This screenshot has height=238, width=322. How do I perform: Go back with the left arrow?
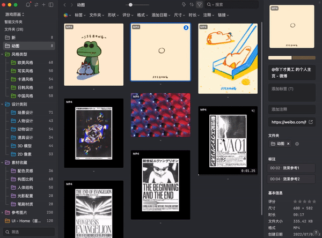coord(65,5)
